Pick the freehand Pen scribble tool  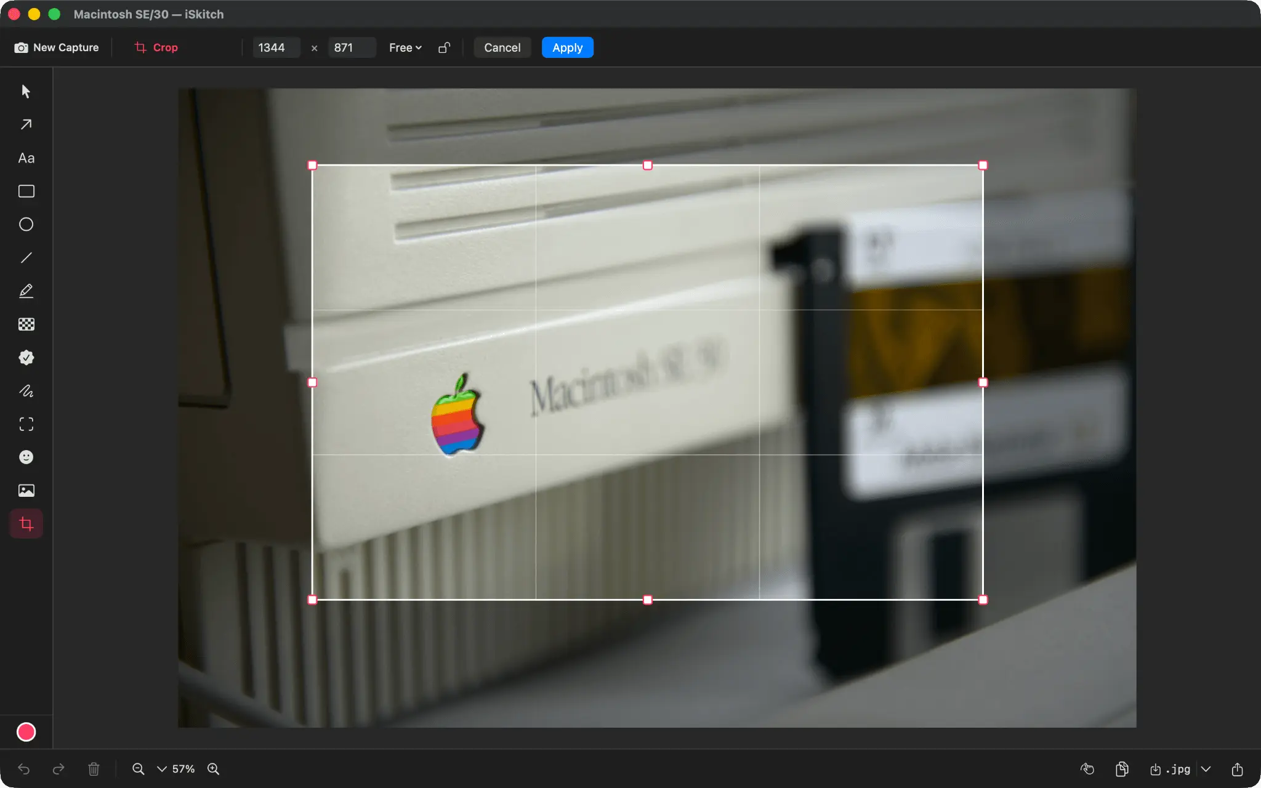(x=26, y=391)
